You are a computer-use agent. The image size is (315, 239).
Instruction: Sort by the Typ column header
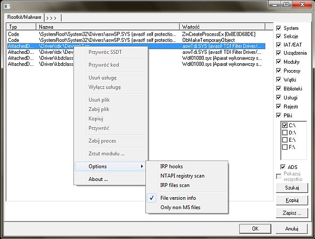point(21,27)
